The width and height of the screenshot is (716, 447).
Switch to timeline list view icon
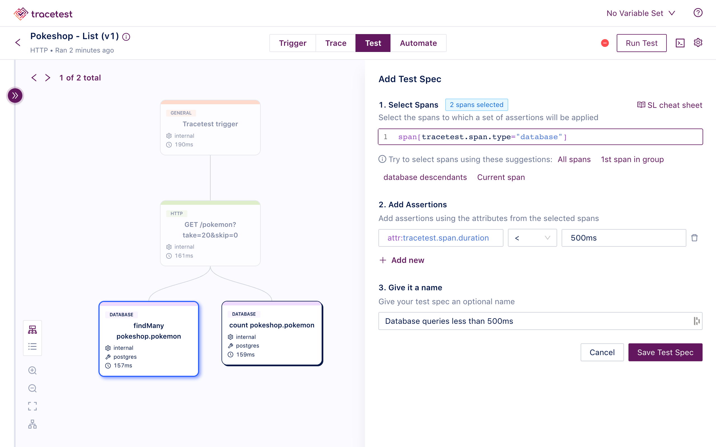pos(32,346)
